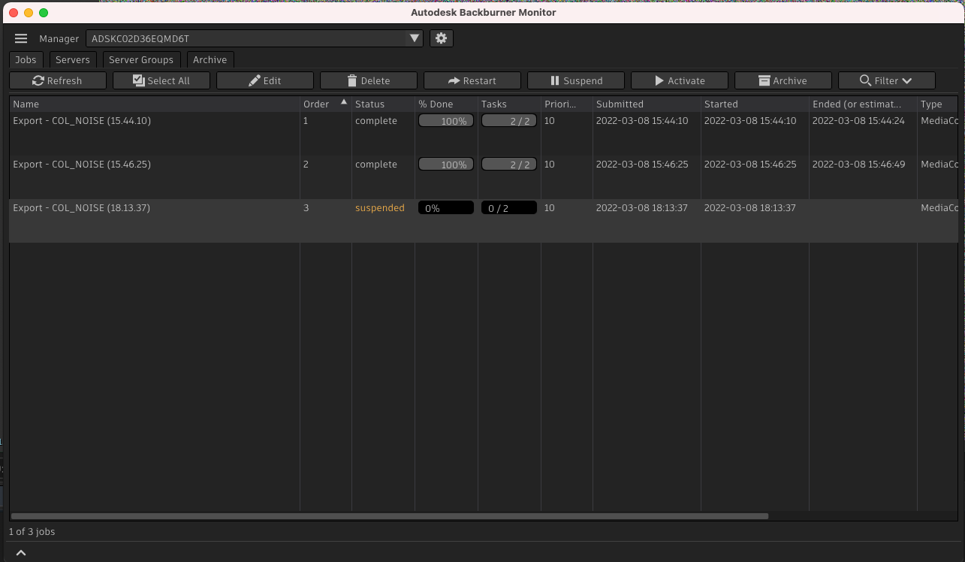The width and height of the screenshot is (965, 562).
Task: Open the Manager selection dropdown
Action: tap(414, 38)
